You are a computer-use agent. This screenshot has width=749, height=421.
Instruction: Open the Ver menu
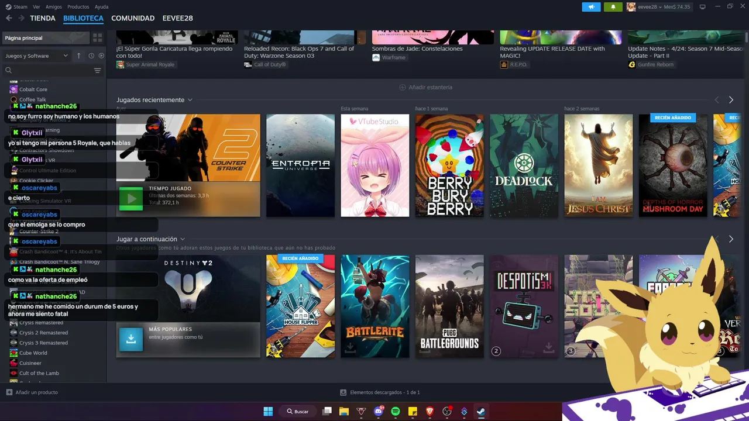pyautogui.click(x=36, y=7)
